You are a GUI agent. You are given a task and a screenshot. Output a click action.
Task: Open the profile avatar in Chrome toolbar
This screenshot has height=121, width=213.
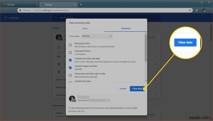point(204,10)
